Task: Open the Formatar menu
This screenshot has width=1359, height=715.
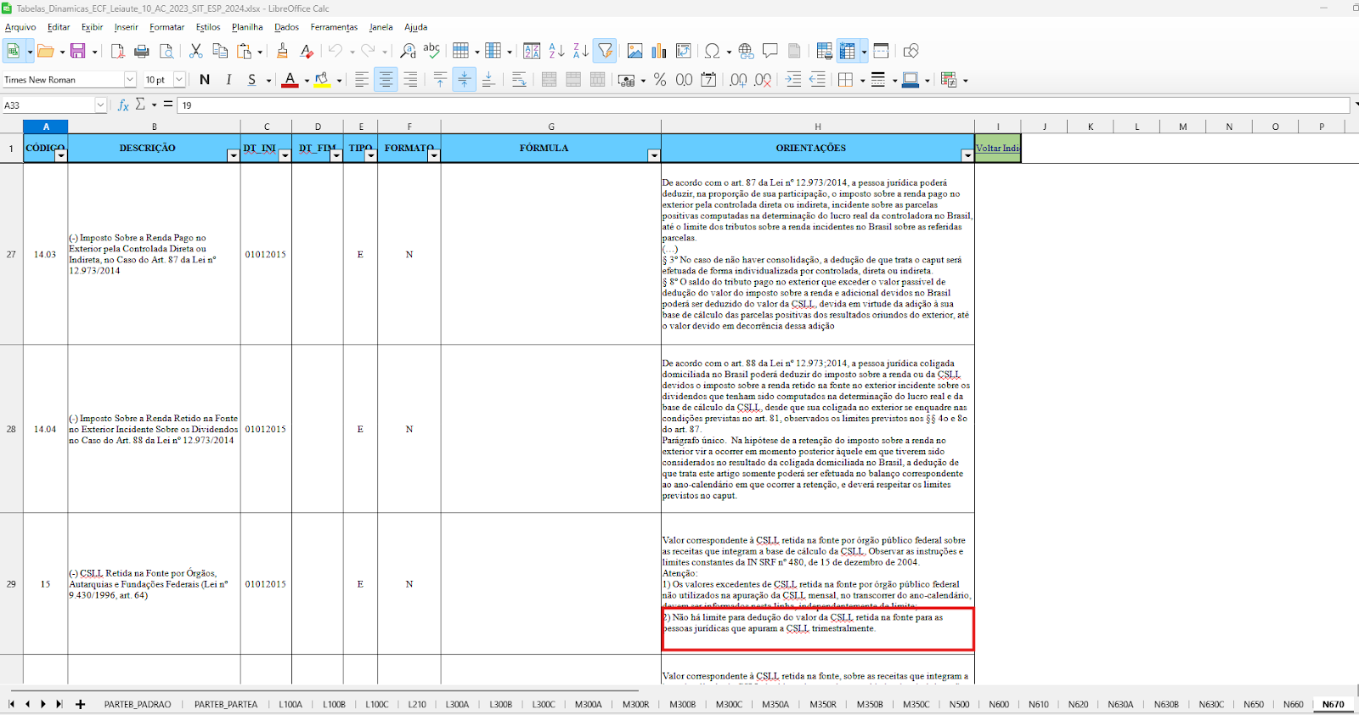Action: [166, 27]
